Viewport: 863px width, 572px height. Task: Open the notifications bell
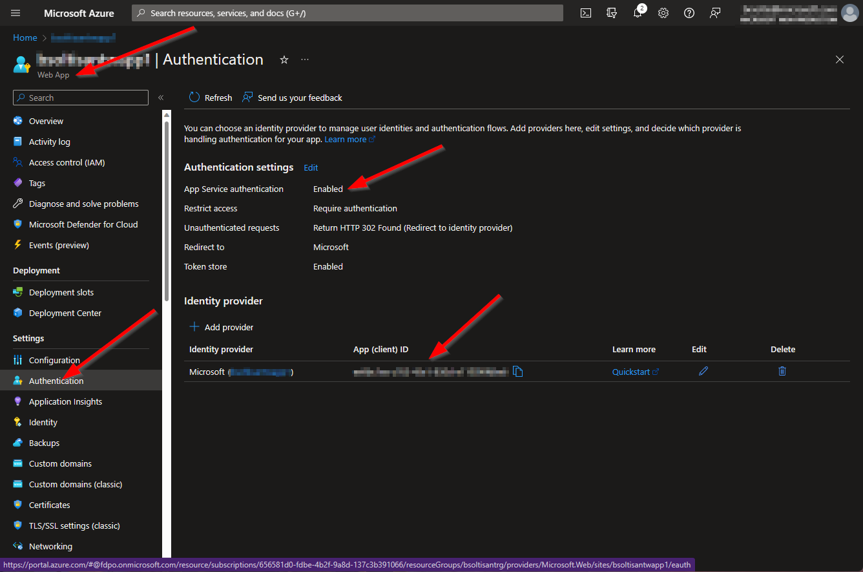(x=638, y=13)
